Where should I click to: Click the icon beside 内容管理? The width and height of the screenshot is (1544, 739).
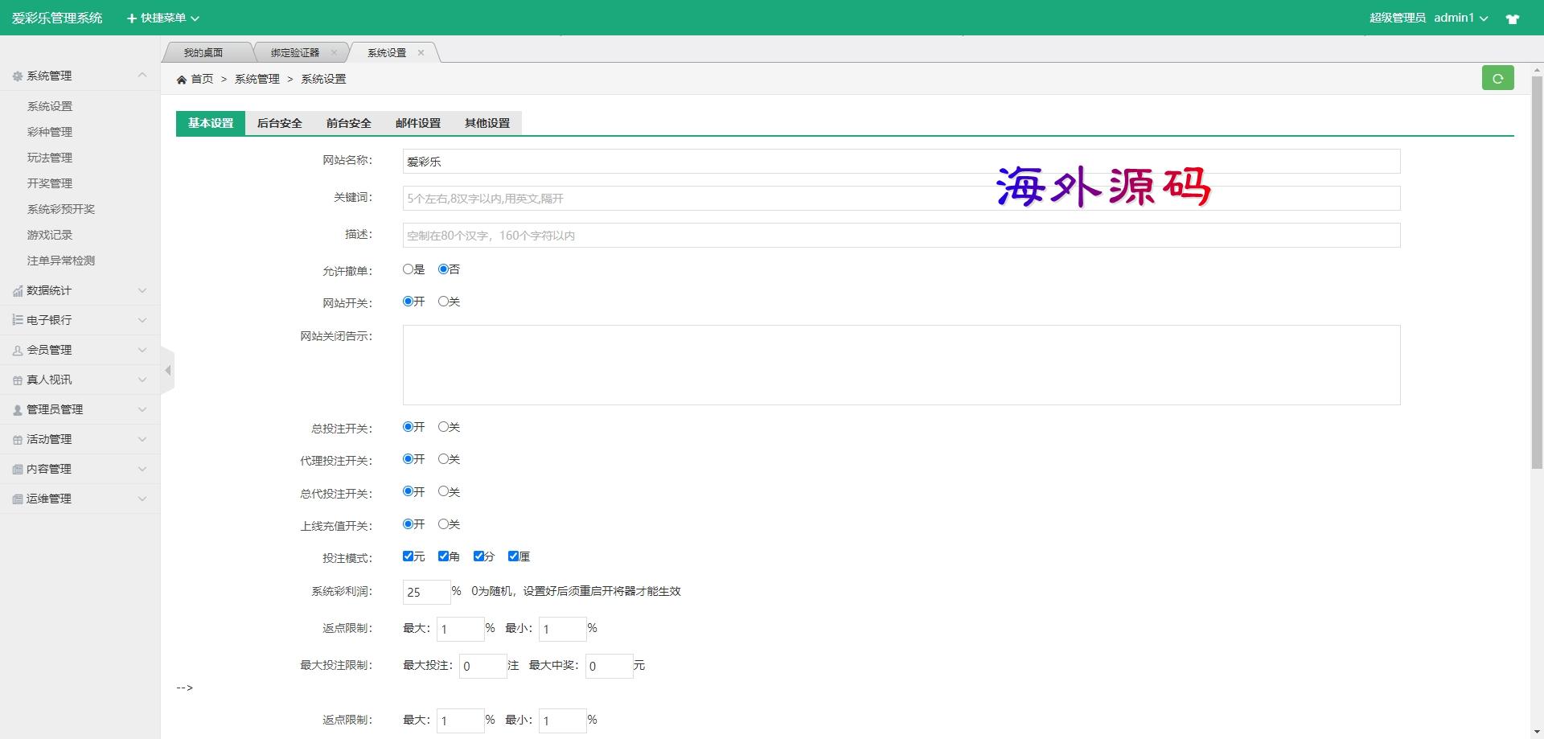click(x=18, y=470)
